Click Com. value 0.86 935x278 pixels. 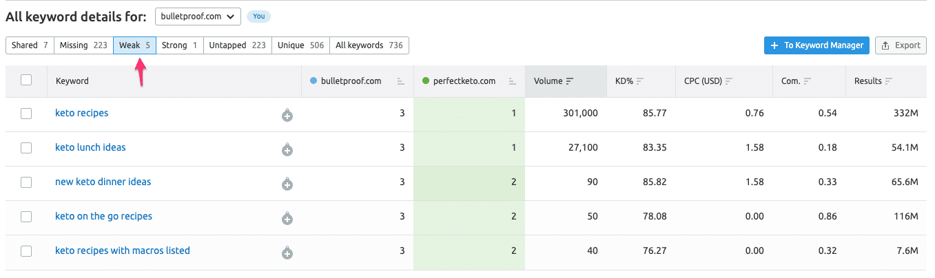828,217
